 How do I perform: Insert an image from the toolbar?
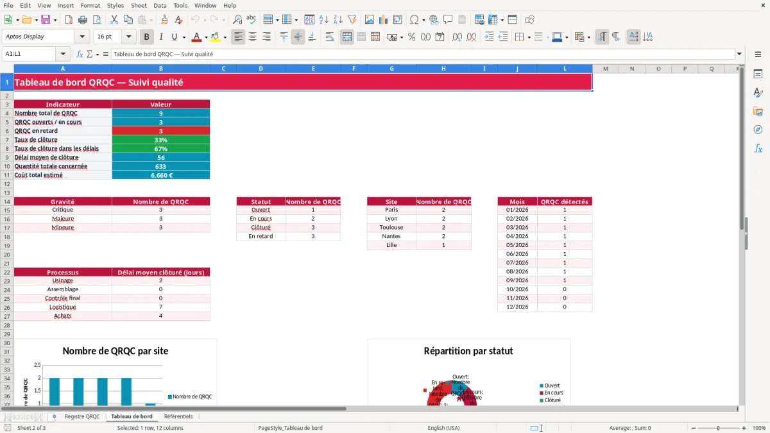point(370,20)
